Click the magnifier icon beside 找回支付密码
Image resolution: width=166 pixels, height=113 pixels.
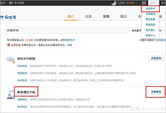[11, 60]
